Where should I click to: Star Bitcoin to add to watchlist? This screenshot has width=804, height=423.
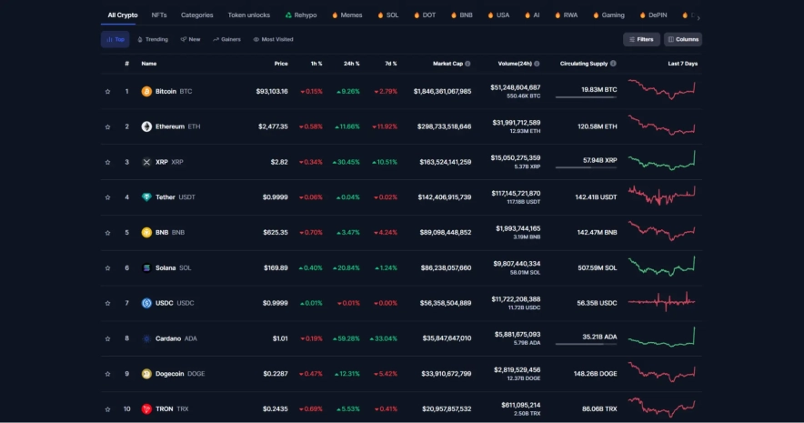coord(107,91)
